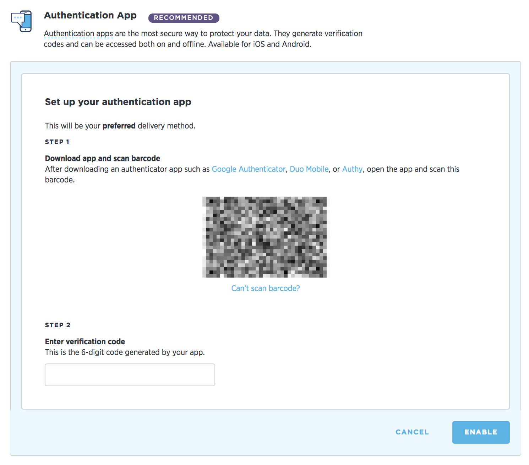Viewport: 529px width, 465px height.
Task: Click the RECOMMENDED badge
Action: coord(184,18)
